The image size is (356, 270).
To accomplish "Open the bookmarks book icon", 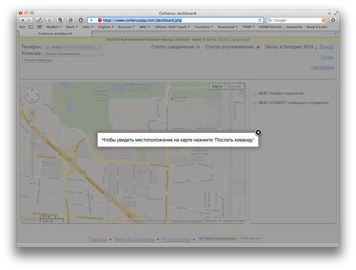I will 30,27.
